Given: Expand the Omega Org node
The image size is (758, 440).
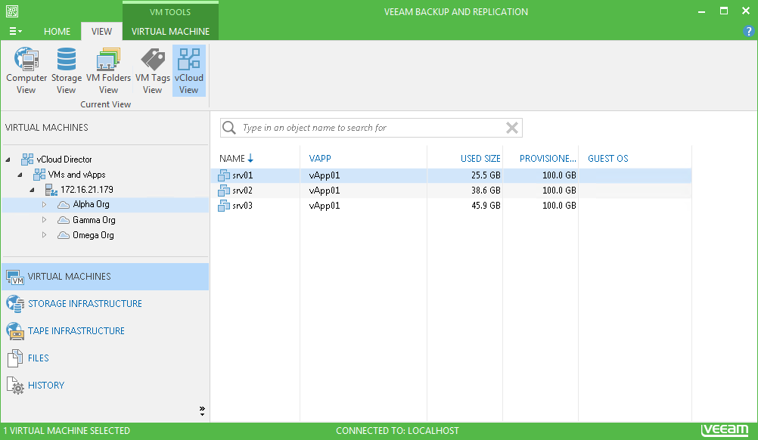Looking at the screenshot, I should [x=45, y=235].
